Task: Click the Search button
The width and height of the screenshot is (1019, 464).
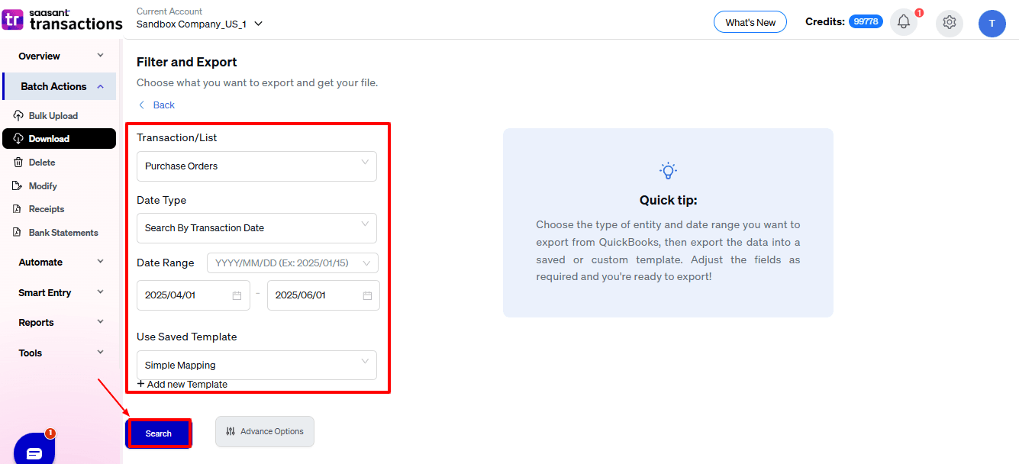Action: tap(158, 433)
